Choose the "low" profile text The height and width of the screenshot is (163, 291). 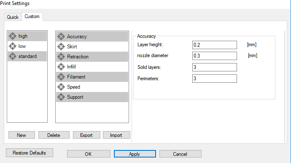click(x=22, y=46)
